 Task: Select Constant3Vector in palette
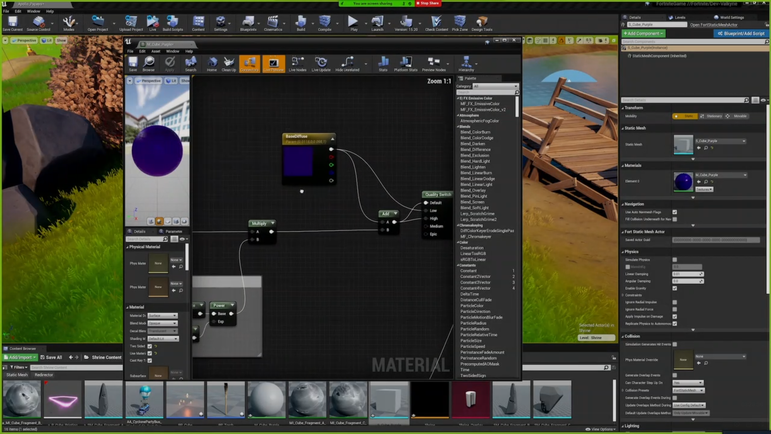(x=475, y=283)
